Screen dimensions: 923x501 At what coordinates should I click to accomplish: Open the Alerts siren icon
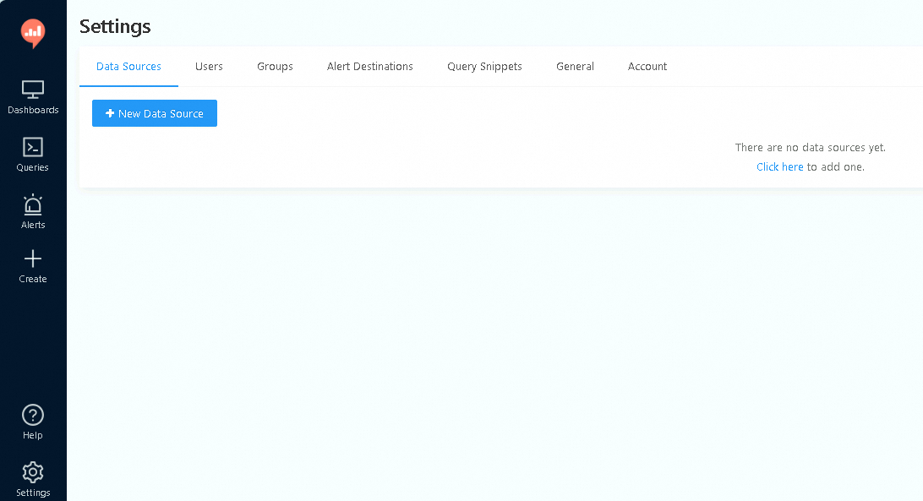click(x=33, y=204)
